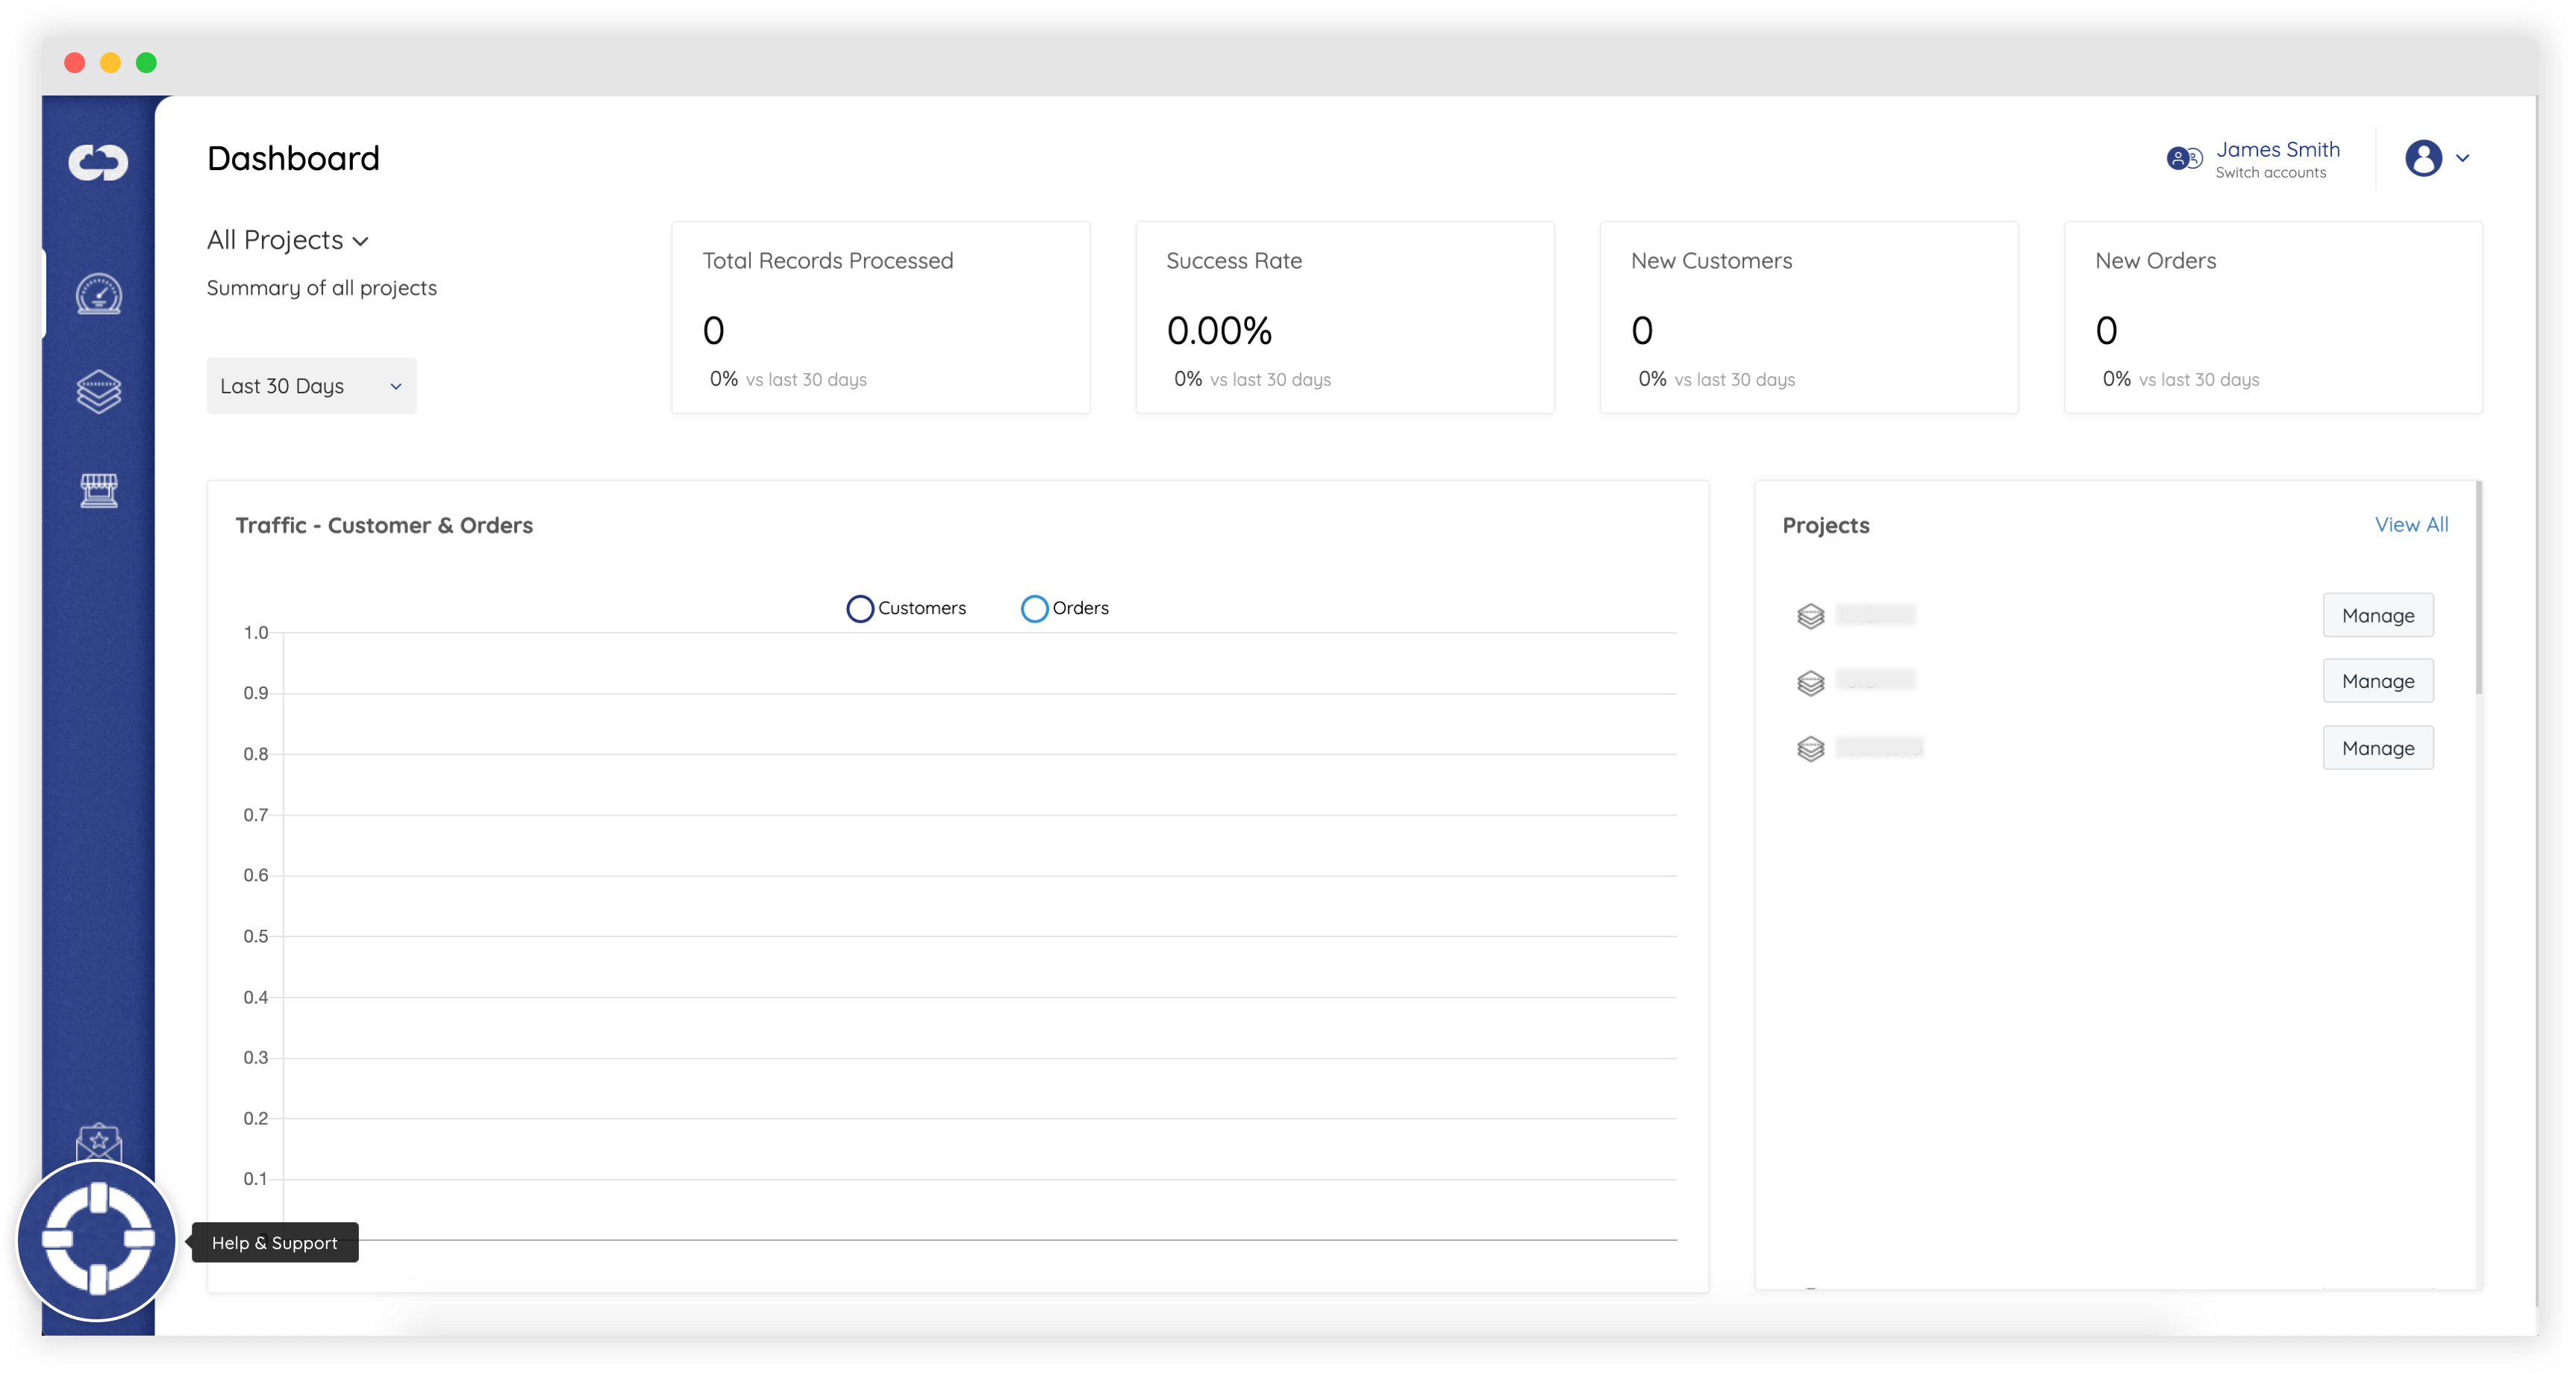Open the Marketplace store icon in sidebar
The width and height of the screenshot is (2576, 1373).
(x=98, y=490)
